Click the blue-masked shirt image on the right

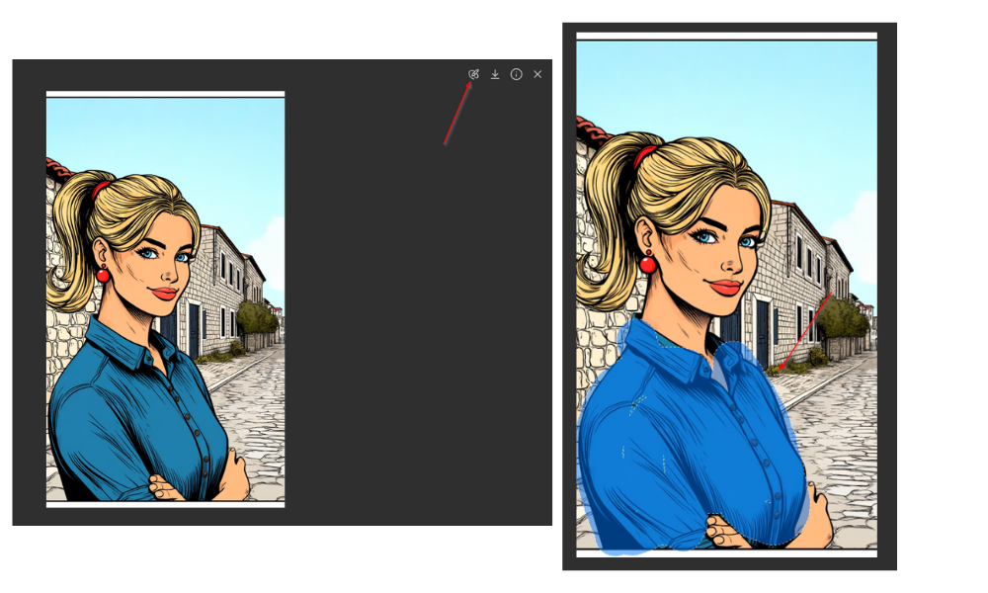point(726,295)
